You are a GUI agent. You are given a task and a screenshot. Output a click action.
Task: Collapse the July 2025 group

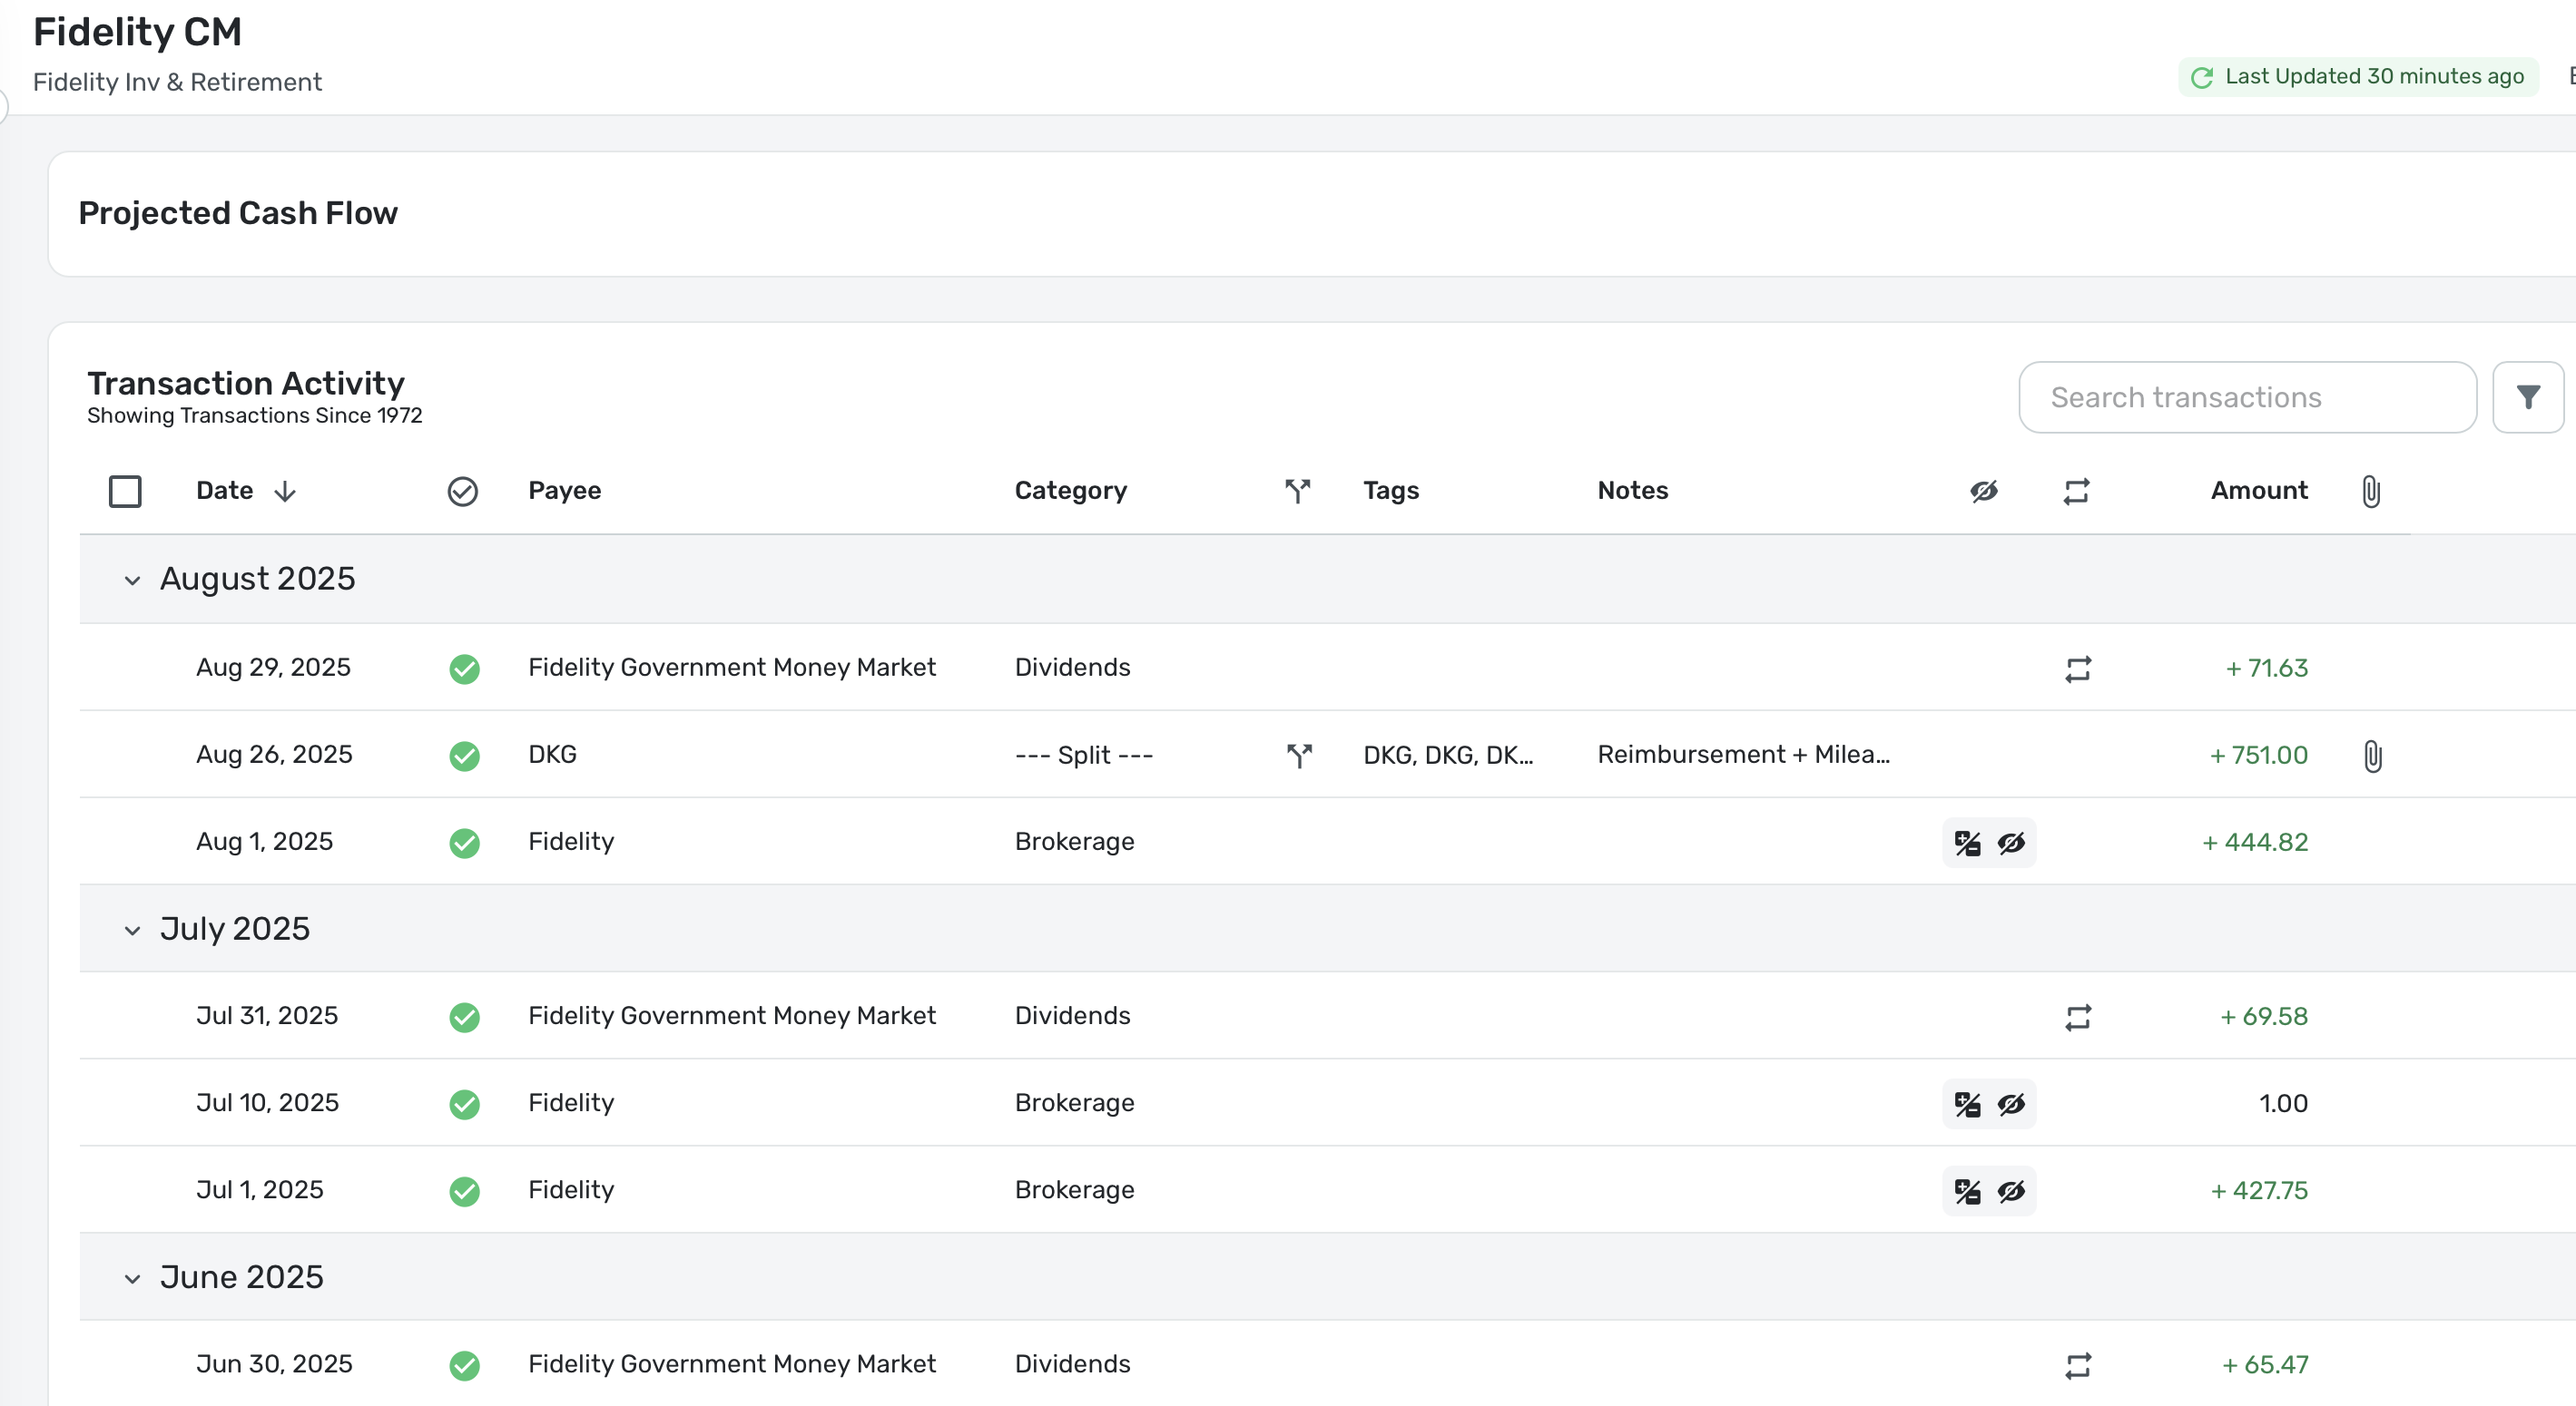[x=132, y=931]
